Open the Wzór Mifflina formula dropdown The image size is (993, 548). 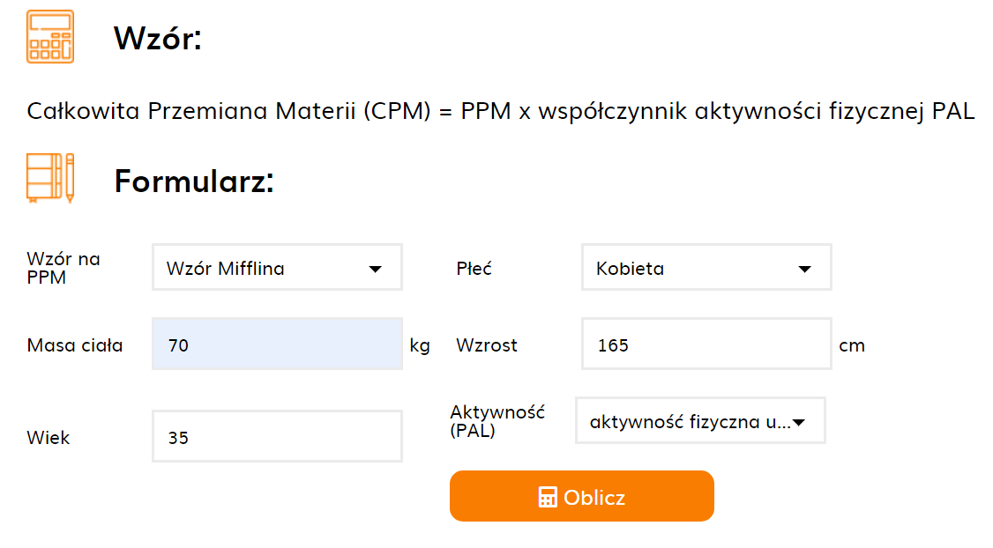click(x=277, y=267)
